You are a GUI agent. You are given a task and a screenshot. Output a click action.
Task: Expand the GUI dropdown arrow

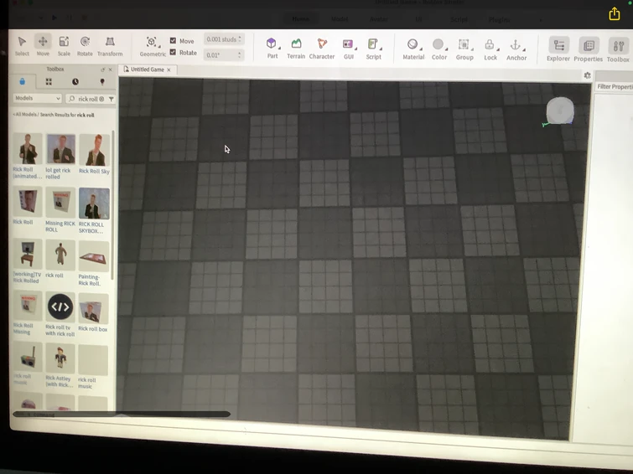(355, 49)
